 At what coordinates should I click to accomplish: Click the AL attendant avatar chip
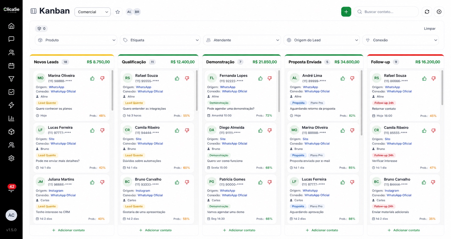click(129, 12)
